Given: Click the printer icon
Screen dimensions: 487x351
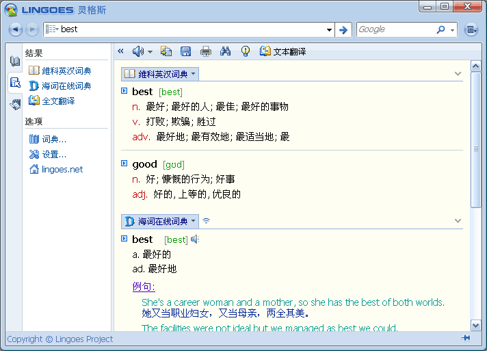Looking at the screenshot, I should tap(205, 51).
